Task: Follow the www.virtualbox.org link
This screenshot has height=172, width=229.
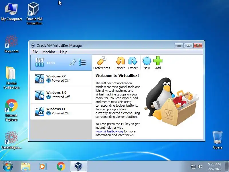Action: tap(109, 131)
